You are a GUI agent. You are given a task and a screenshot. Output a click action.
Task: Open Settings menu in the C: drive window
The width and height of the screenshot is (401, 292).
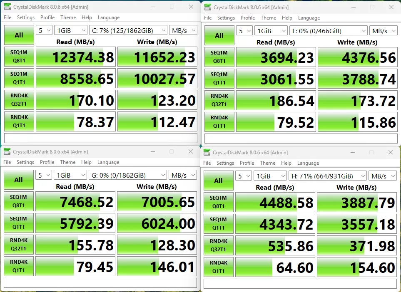click(26, 17)
